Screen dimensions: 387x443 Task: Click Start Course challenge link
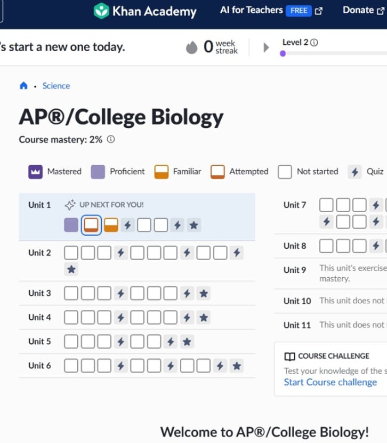click(330, 382)
